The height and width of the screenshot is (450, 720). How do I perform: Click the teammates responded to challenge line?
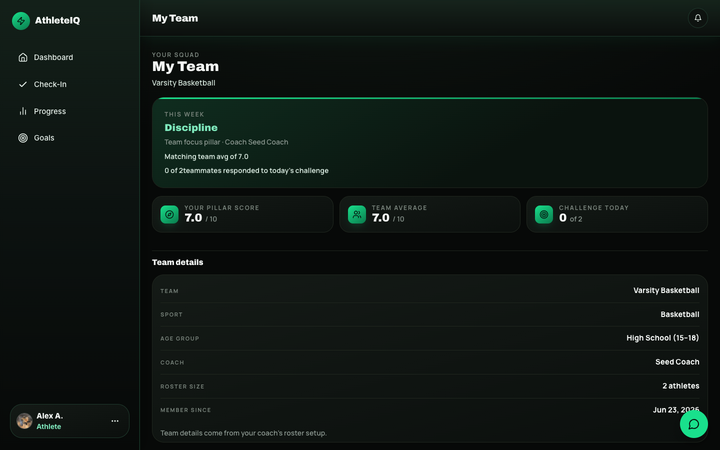246,170
